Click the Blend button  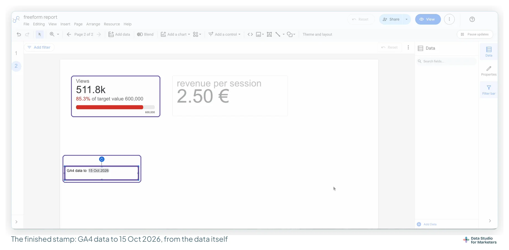(145, 34)
